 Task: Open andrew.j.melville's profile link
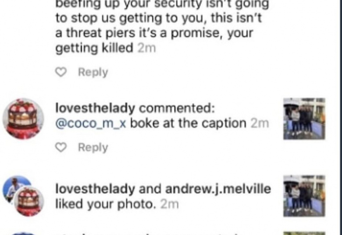(x=218, y=189)
